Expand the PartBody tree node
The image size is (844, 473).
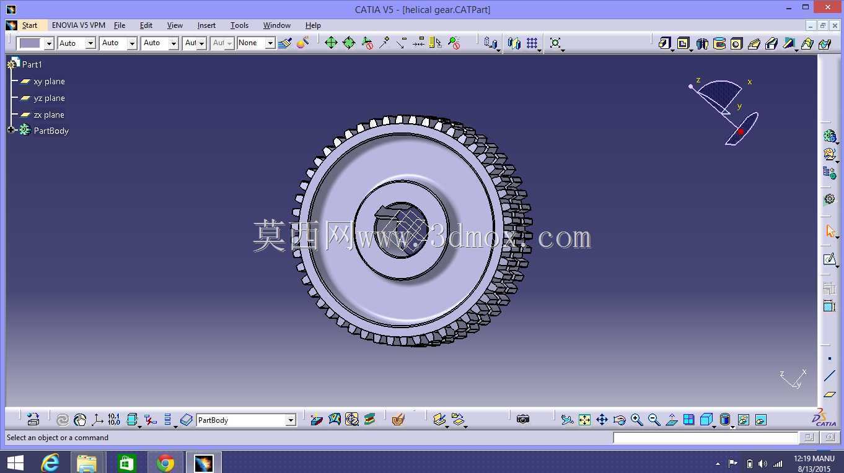[11, 130]
